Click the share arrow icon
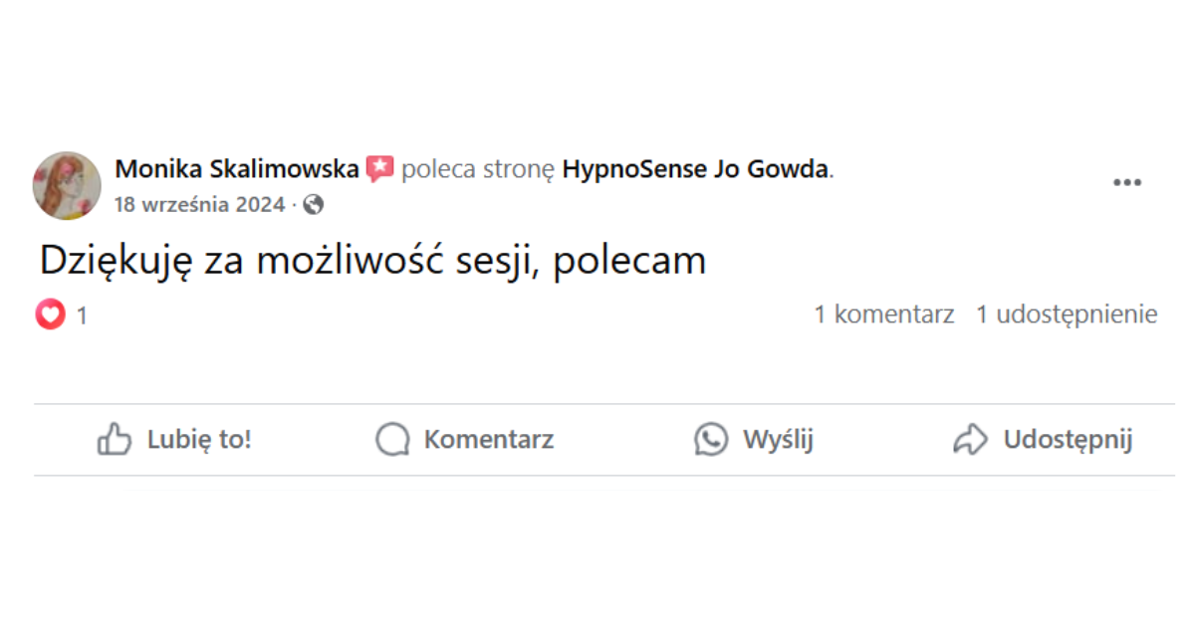 pos(970,440)
